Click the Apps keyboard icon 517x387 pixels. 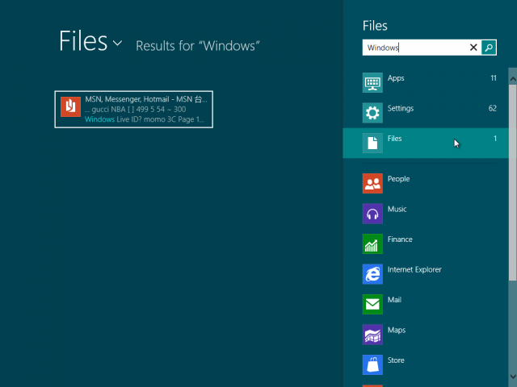coord(372,82)
